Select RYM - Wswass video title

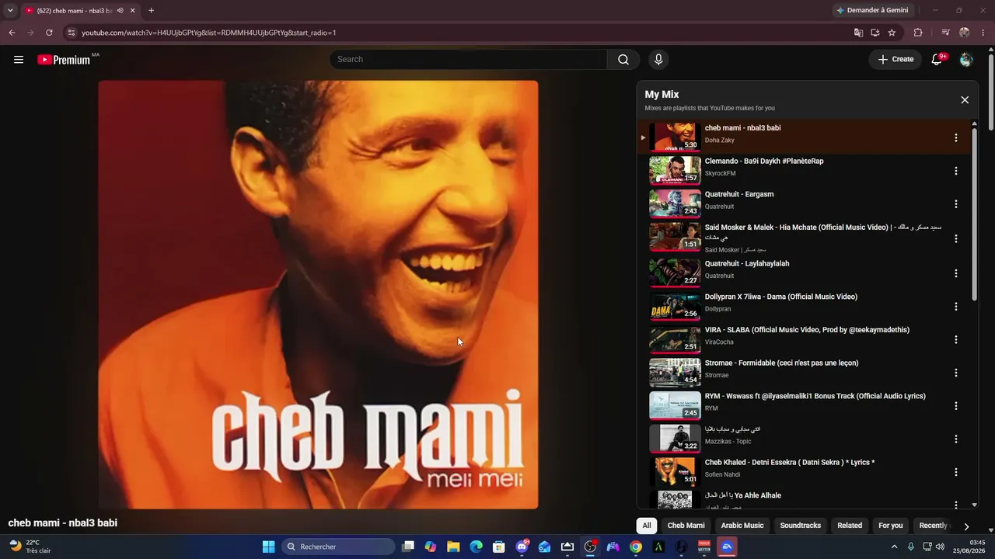[x=815, y=396]
